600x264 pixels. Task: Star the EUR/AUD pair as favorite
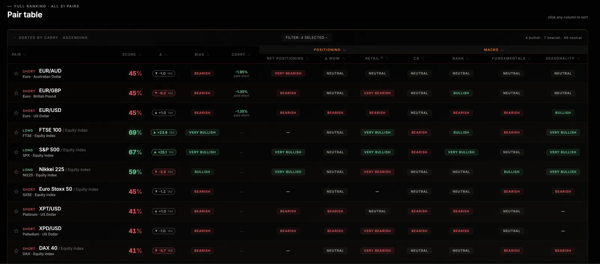16,73
